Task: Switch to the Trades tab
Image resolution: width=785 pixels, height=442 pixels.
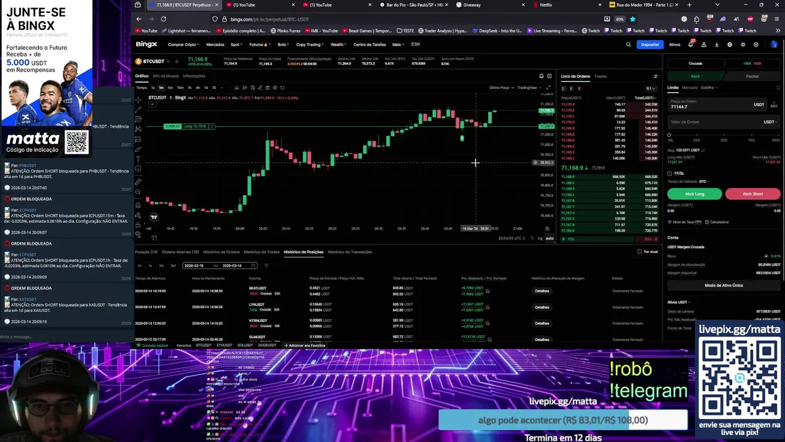Action: [600, 76]
